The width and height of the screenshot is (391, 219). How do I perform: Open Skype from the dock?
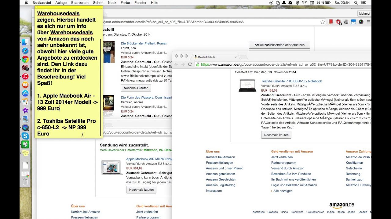pyautogui.click(x=25, y=136)
